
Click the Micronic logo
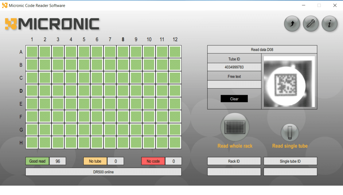[52, 24]
